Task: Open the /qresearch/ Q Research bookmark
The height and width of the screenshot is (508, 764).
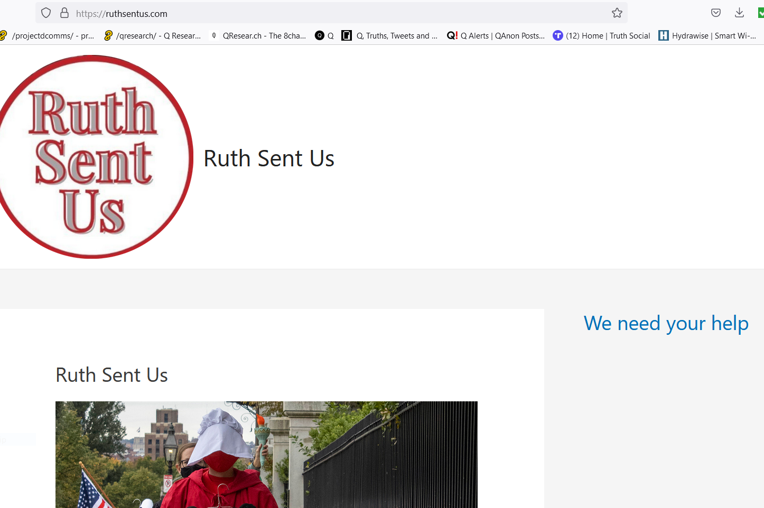Action: [x=153, y=35]
